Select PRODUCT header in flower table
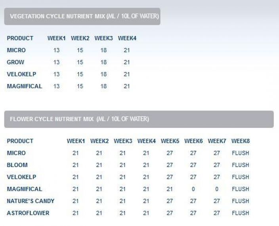 click(x=20, y=141)
